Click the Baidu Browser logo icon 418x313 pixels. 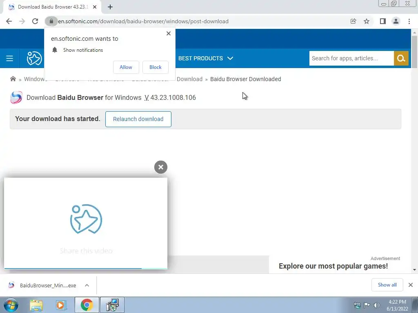click(x=16, y=97)
